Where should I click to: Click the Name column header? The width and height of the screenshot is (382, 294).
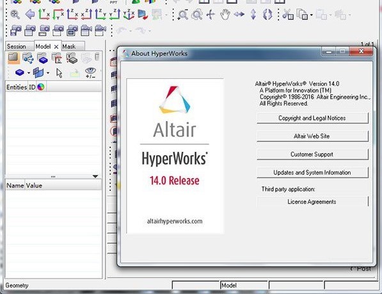[x=15, y=186]
